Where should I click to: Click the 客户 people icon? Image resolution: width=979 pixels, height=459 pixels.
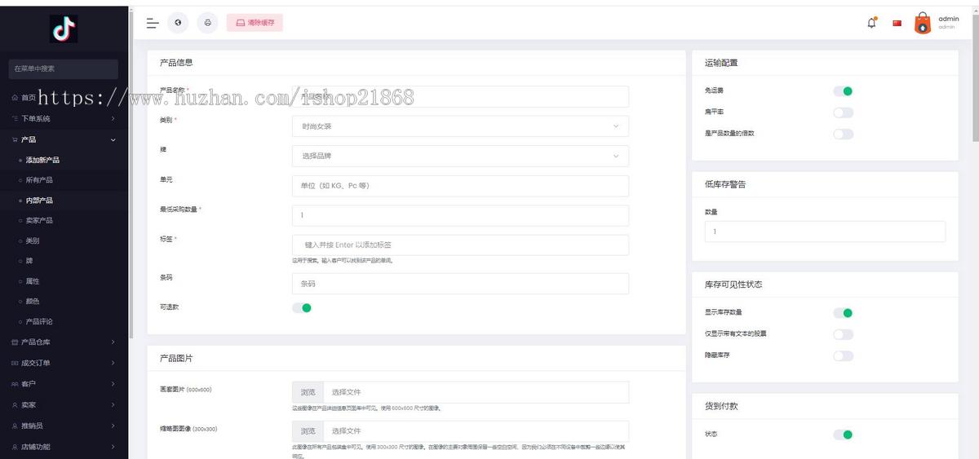click(15, 384)
